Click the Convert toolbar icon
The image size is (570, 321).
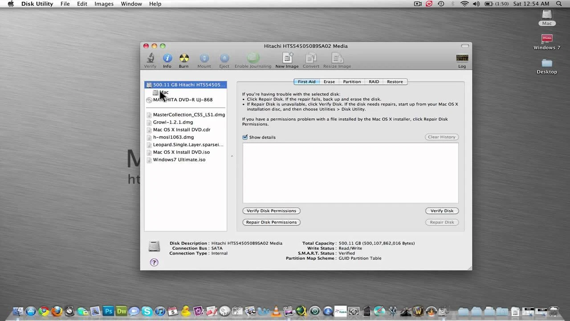(x=311, y=58)
